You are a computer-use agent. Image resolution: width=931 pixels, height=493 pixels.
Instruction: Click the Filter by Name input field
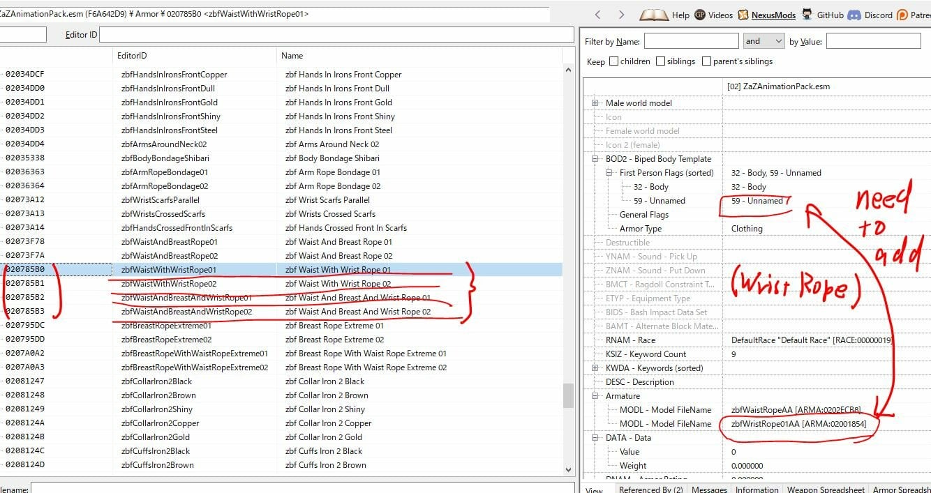(691, 41)
